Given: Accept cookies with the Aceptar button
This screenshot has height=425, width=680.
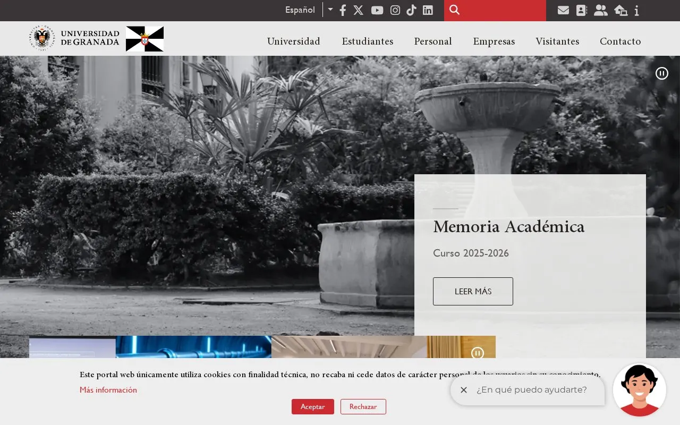Looking at the screenshot, I should (x=313, y=406).
